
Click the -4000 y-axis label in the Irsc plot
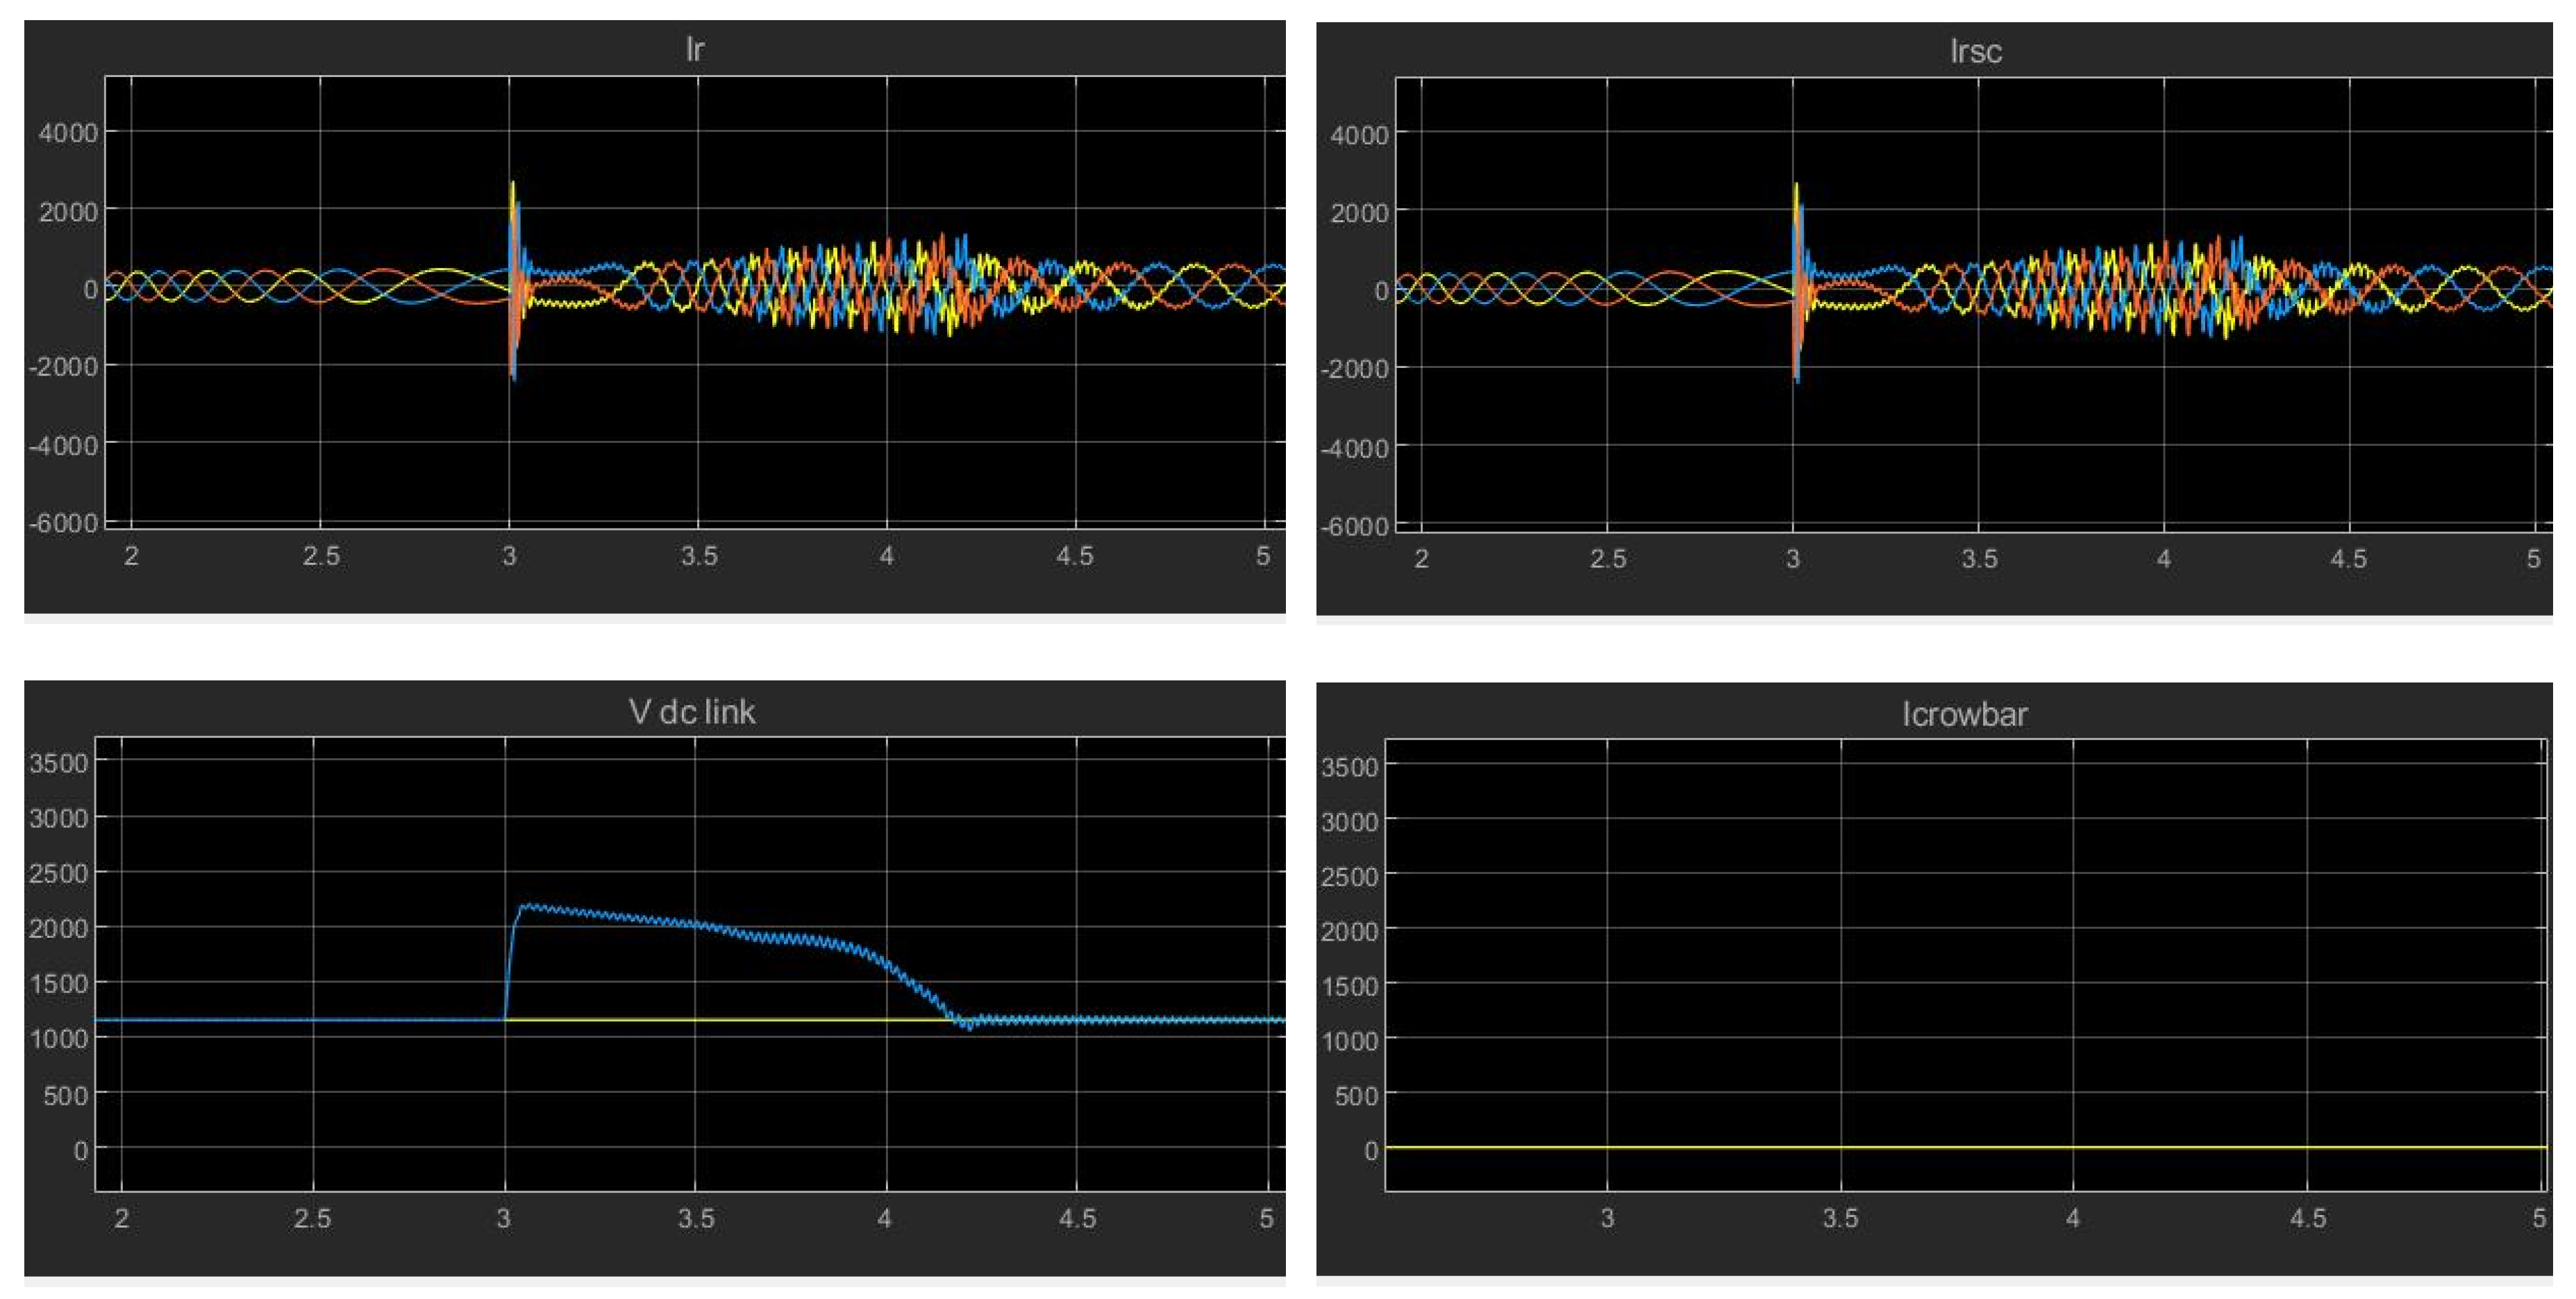1354,448
